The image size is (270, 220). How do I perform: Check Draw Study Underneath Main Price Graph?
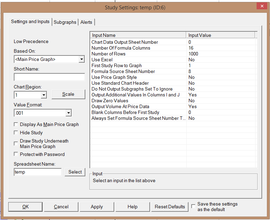click(x=16, y=144)
